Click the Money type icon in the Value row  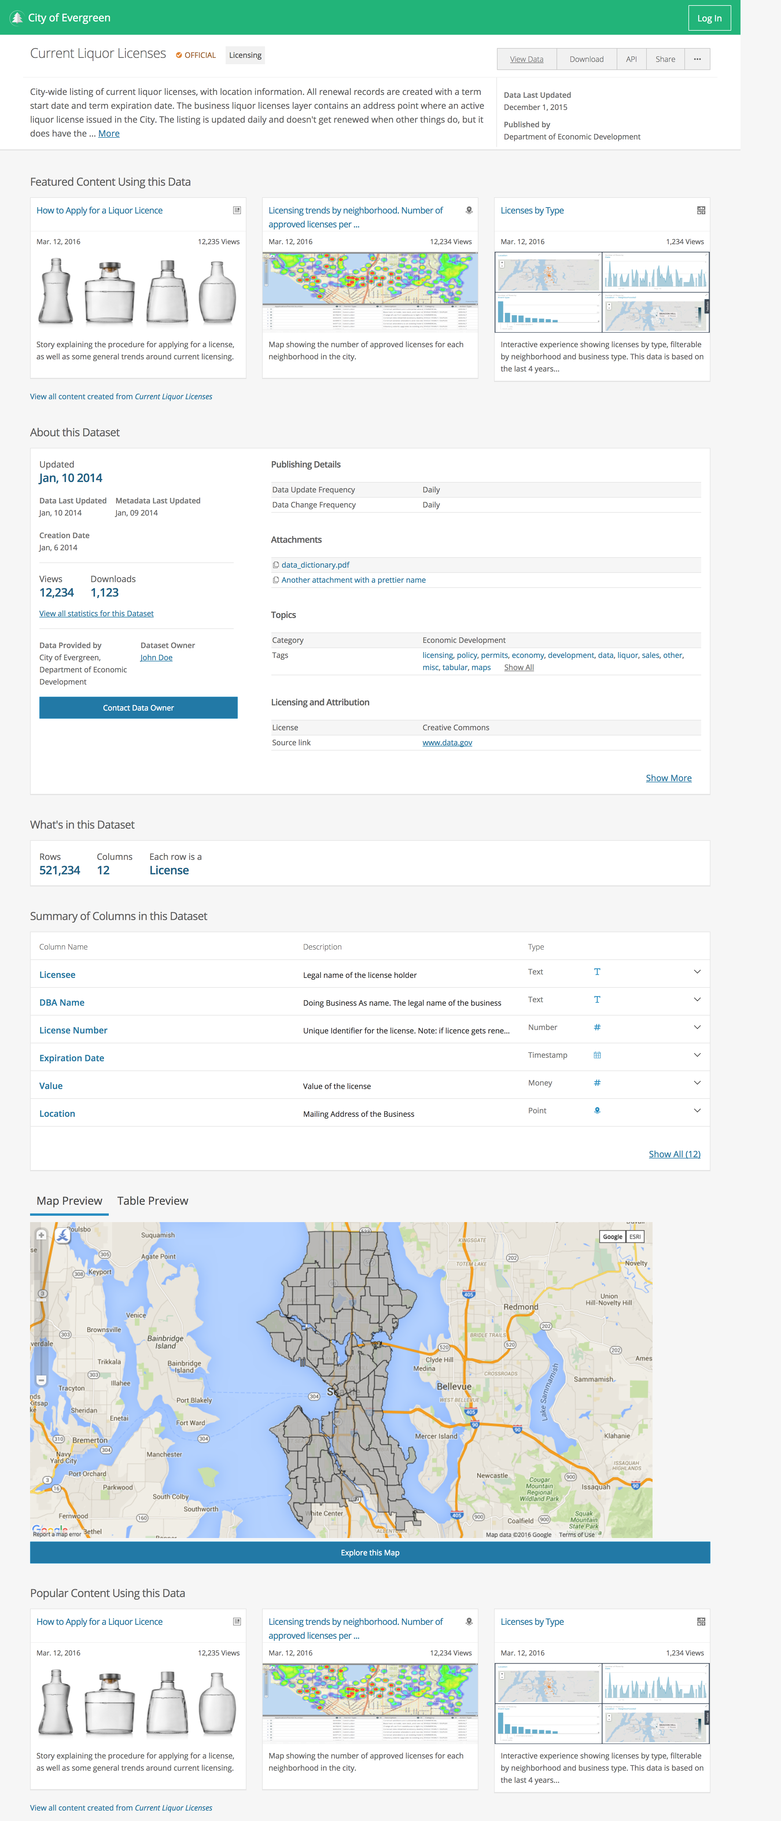[x=597, y=1082]
